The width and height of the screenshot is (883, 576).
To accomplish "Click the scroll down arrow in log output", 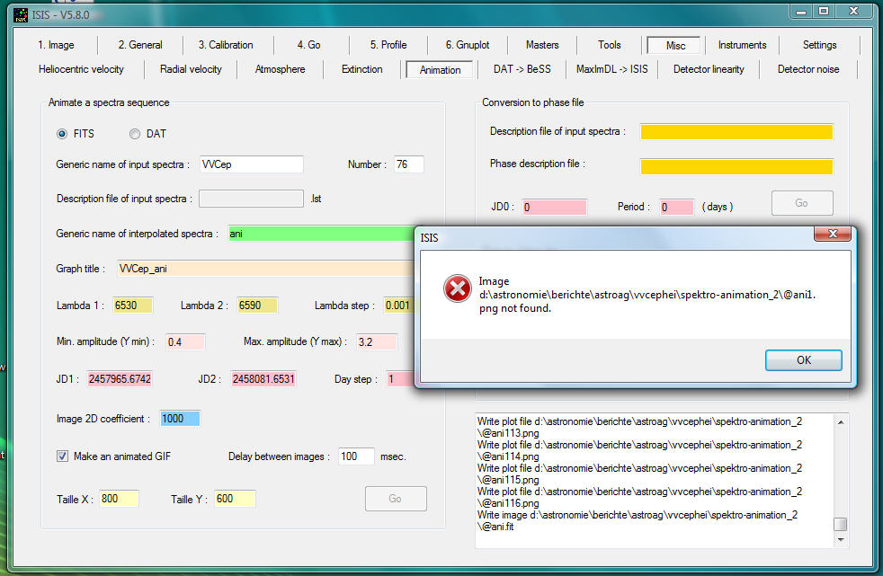I will pyautogui.click(x=840, y=540).
